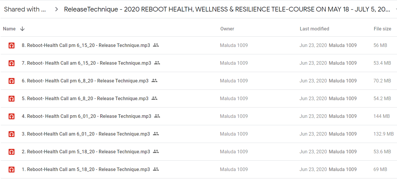
Task: Select 1. Reboot-Health Call am 5_18_20 file name
Action: [86, 169]
